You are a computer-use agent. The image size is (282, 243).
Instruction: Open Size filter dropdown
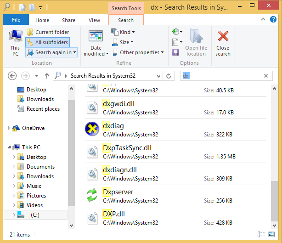coord(123,42)
